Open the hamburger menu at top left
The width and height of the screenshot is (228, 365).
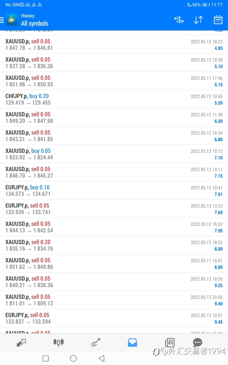[2, 20]
